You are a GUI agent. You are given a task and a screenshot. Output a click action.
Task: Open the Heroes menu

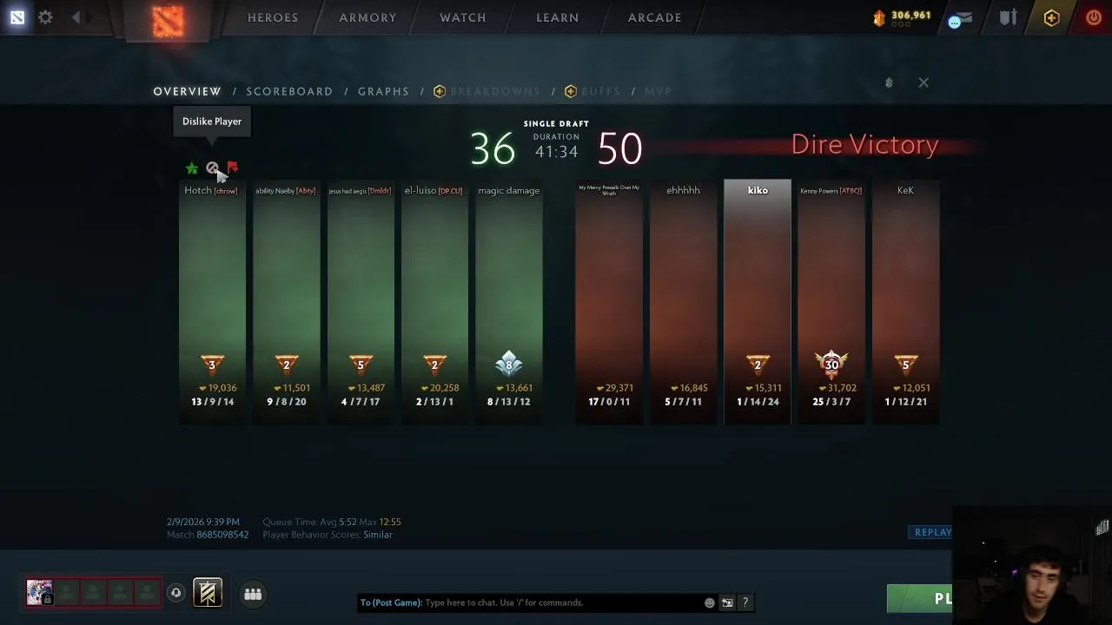(x=273, y=17)
